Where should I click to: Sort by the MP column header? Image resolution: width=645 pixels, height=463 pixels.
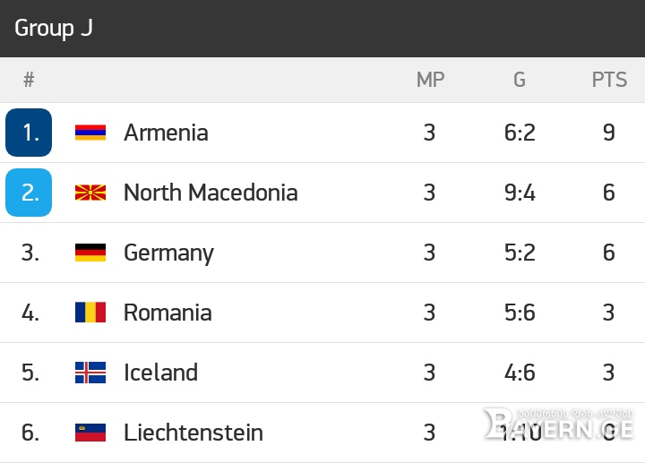click(x=430, y=80)
